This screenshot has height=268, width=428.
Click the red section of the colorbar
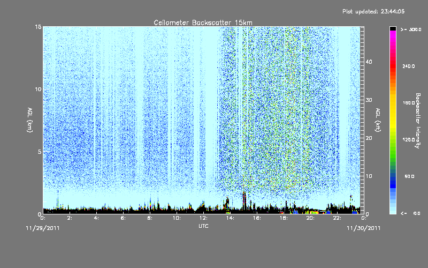pos(393,66)
